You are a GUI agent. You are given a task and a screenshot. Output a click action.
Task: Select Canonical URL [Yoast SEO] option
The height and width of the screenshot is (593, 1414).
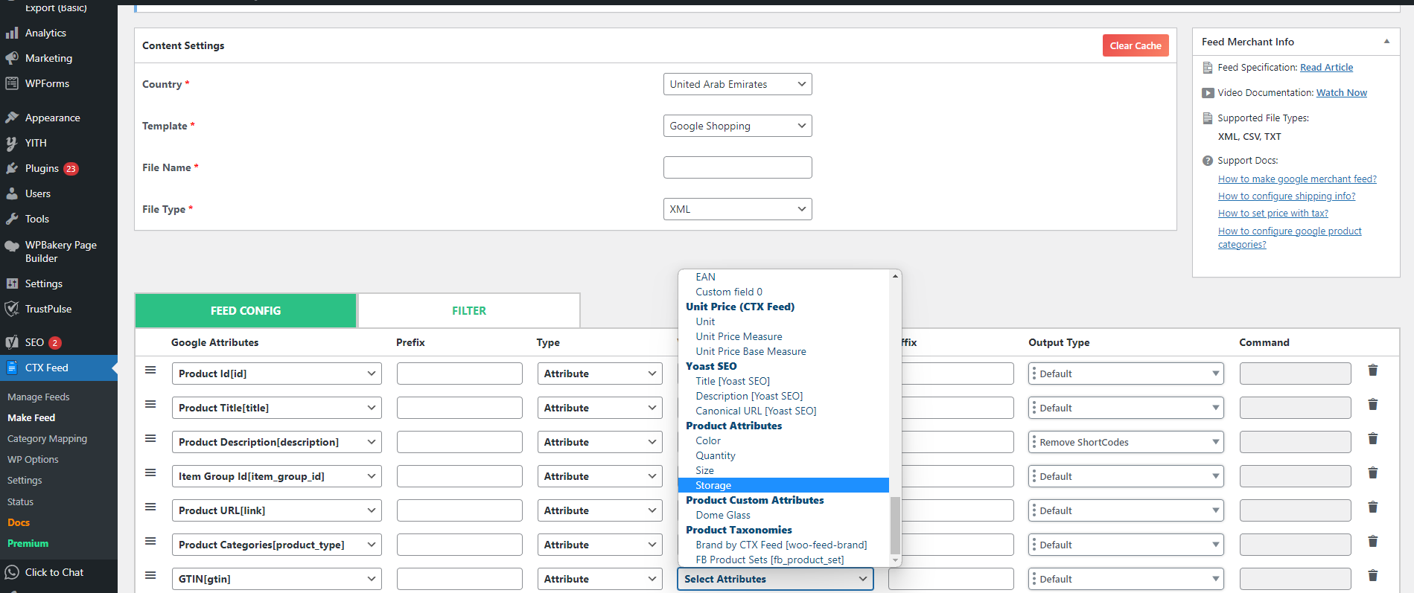756,411
